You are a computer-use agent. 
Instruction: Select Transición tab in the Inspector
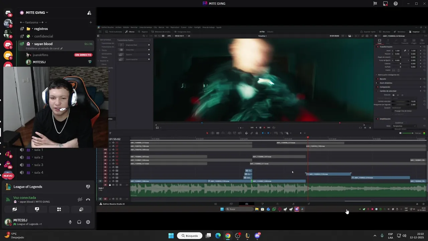click(x=405, y=41)
